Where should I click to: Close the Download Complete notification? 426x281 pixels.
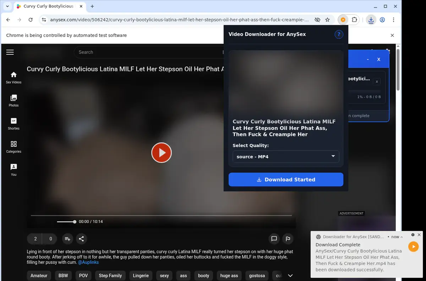coord(419,235)
